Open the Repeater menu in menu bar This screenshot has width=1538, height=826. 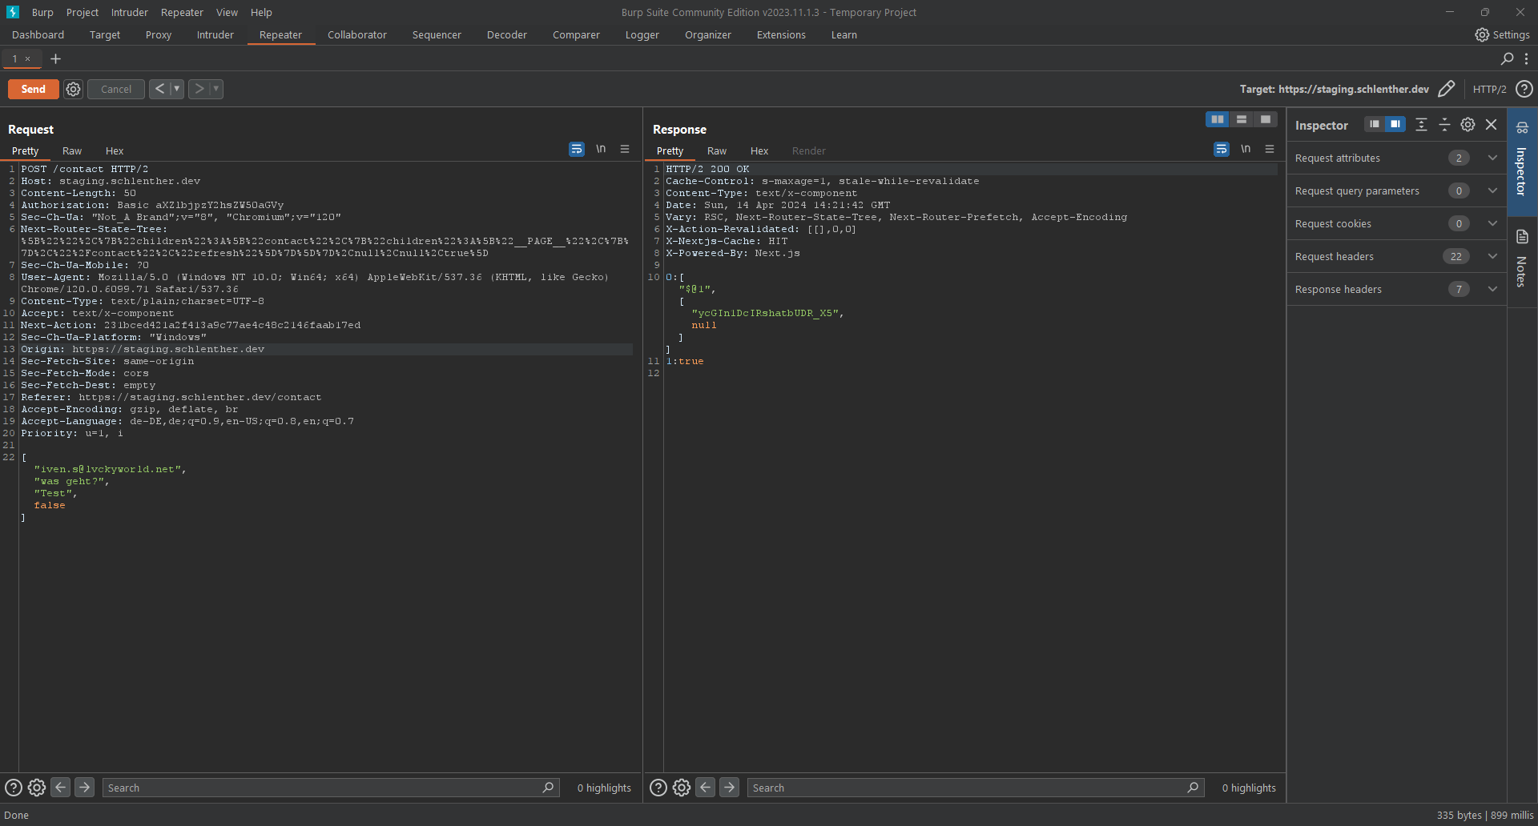coord(182,12)
